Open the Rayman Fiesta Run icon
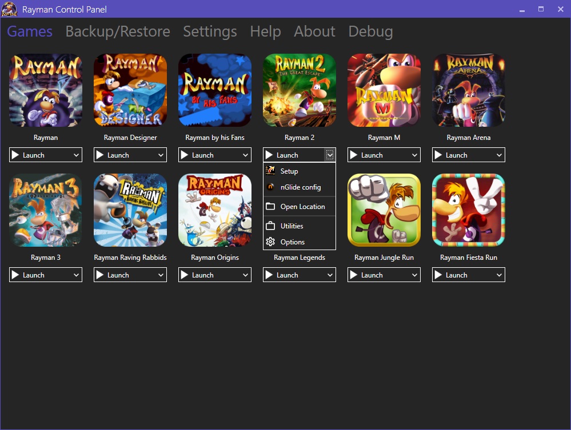The width and height of the screenshot is (571, 430). point(469,210)
